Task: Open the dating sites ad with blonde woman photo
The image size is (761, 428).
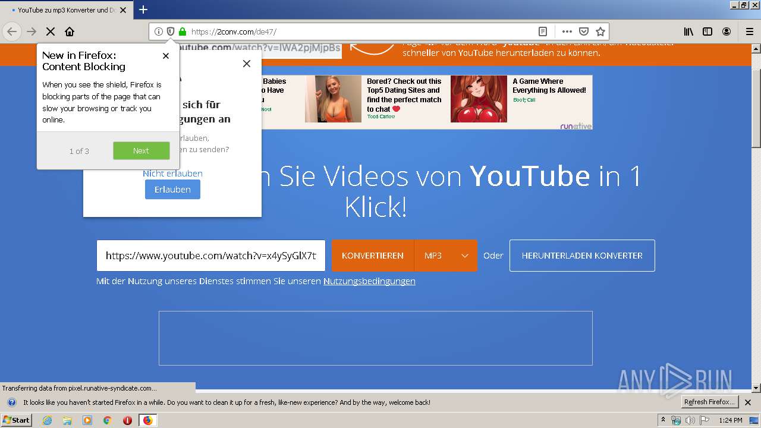Action: [x=333, y=99]
